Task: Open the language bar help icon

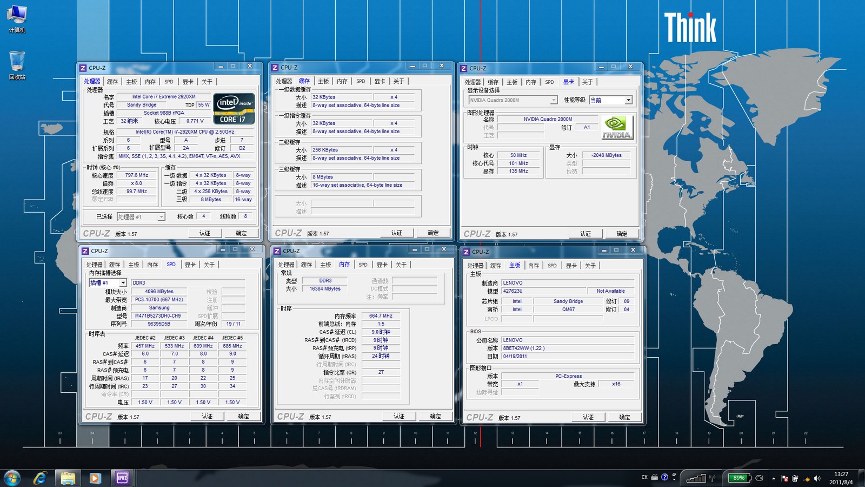Action: tap(664, 477)
